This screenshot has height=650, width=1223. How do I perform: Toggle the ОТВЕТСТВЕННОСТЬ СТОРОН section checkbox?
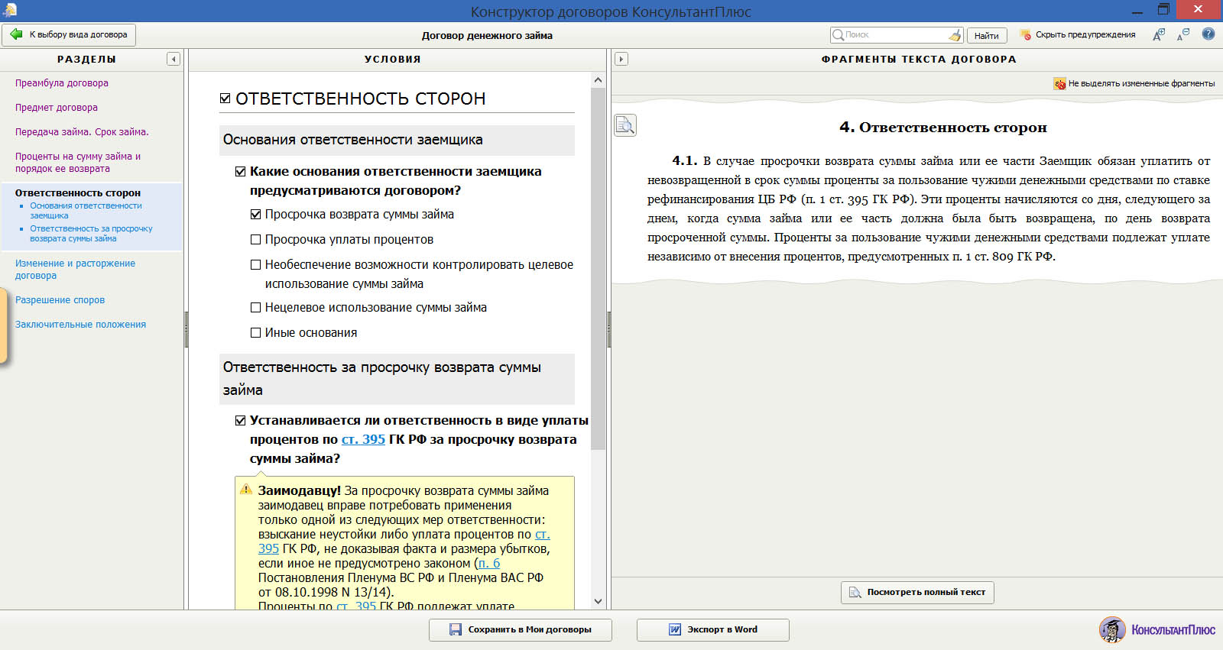click(225, 99)
